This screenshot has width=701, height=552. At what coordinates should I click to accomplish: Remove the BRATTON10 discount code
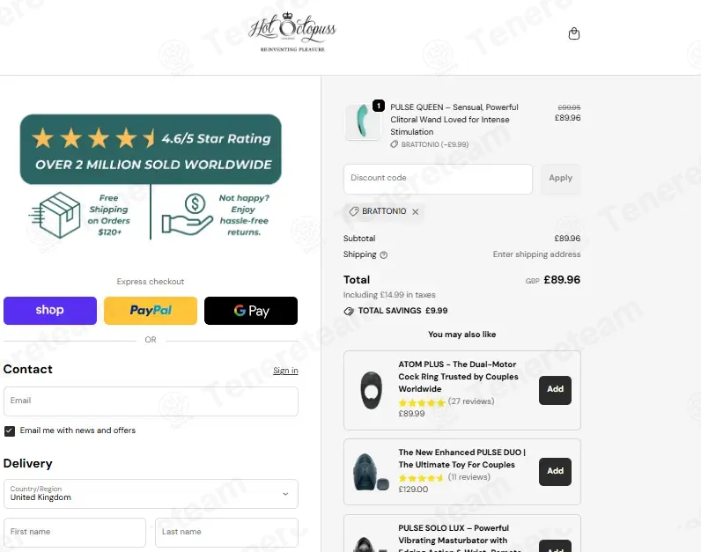[x=416, y=212]
